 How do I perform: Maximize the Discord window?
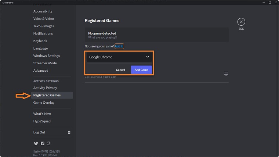270,2
